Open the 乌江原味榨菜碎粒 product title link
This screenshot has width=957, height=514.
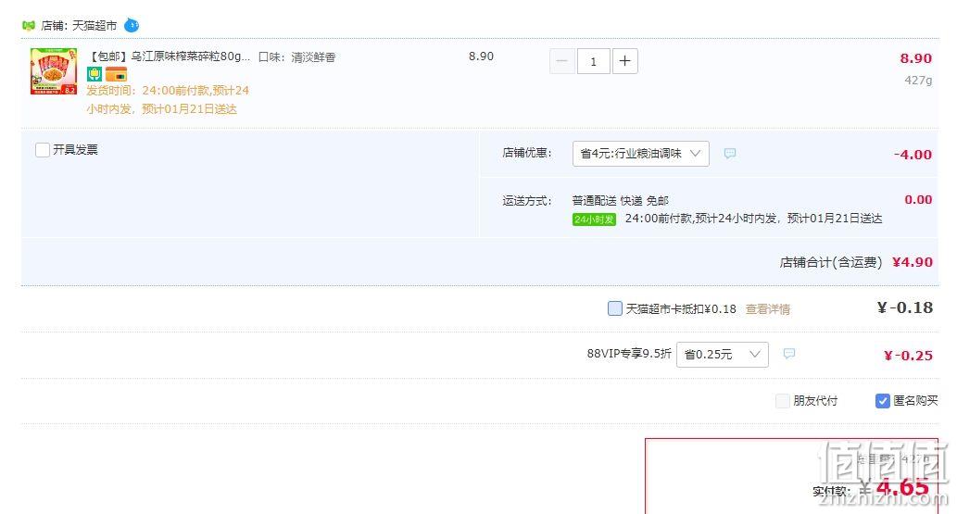click(x=170, y=56)
